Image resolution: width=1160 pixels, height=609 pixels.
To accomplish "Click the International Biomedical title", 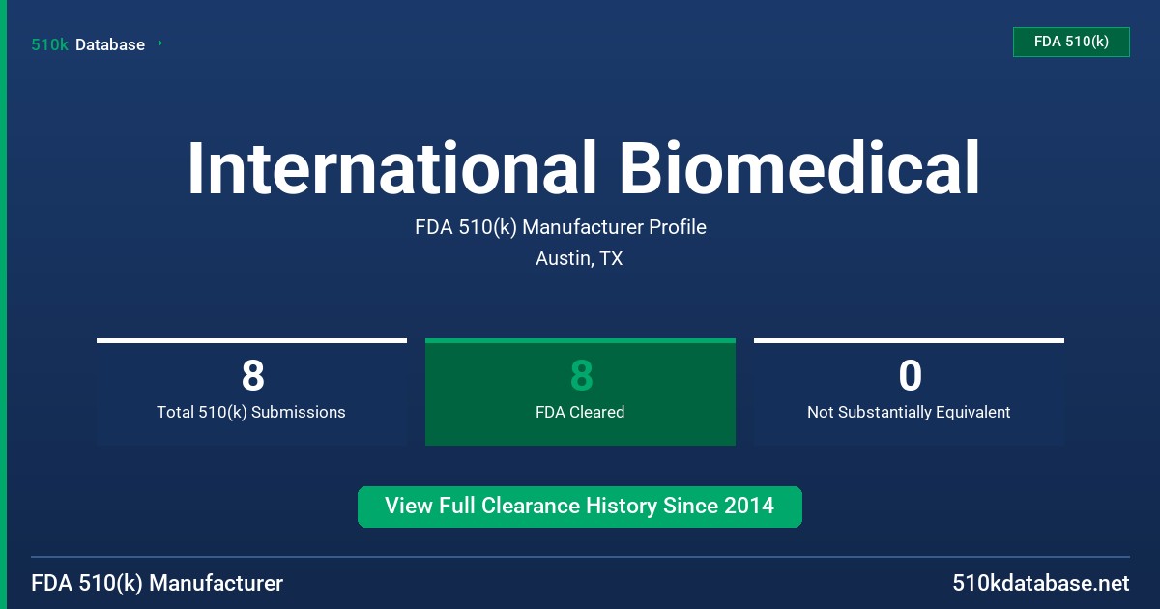I will pos(583,168).
